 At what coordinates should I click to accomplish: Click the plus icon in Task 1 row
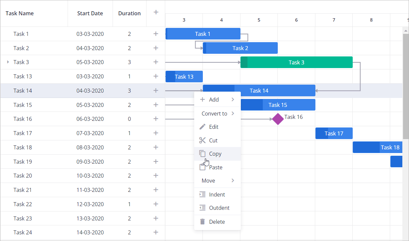(x=156, y=34)
